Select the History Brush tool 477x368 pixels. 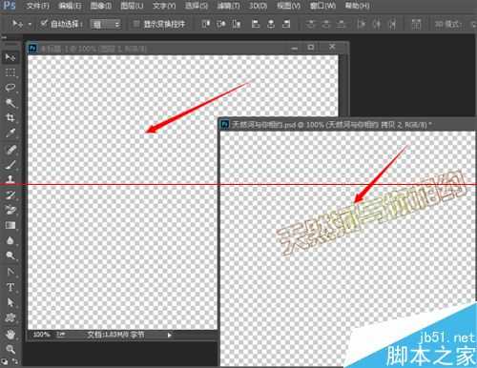[10, 194]
